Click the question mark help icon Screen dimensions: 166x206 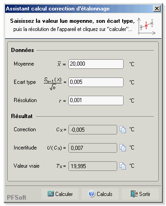(x=92, y=194)
